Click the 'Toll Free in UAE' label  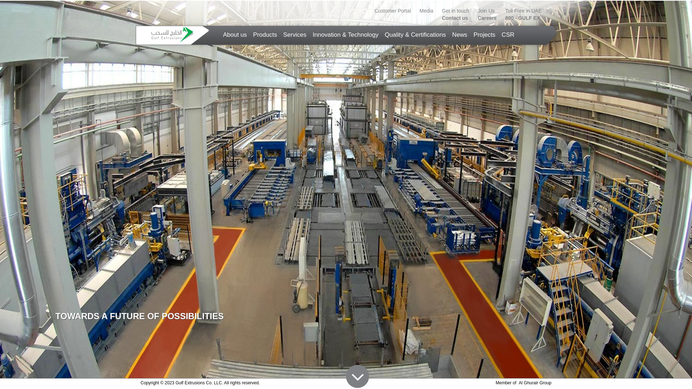point(523,11)
